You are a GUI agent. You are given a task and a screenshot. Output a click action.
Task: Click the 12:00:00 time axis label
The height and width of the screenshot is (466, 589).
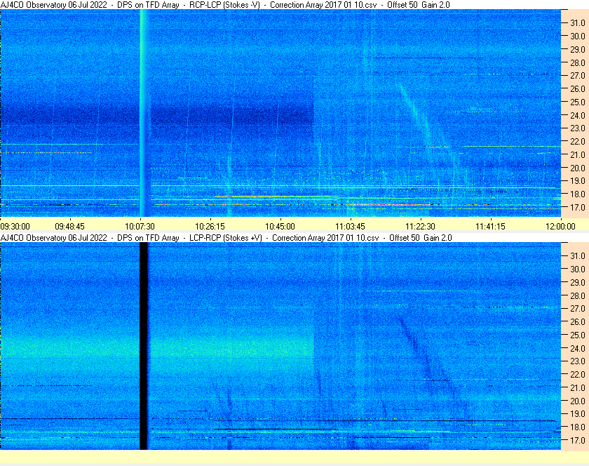(560, 227)
